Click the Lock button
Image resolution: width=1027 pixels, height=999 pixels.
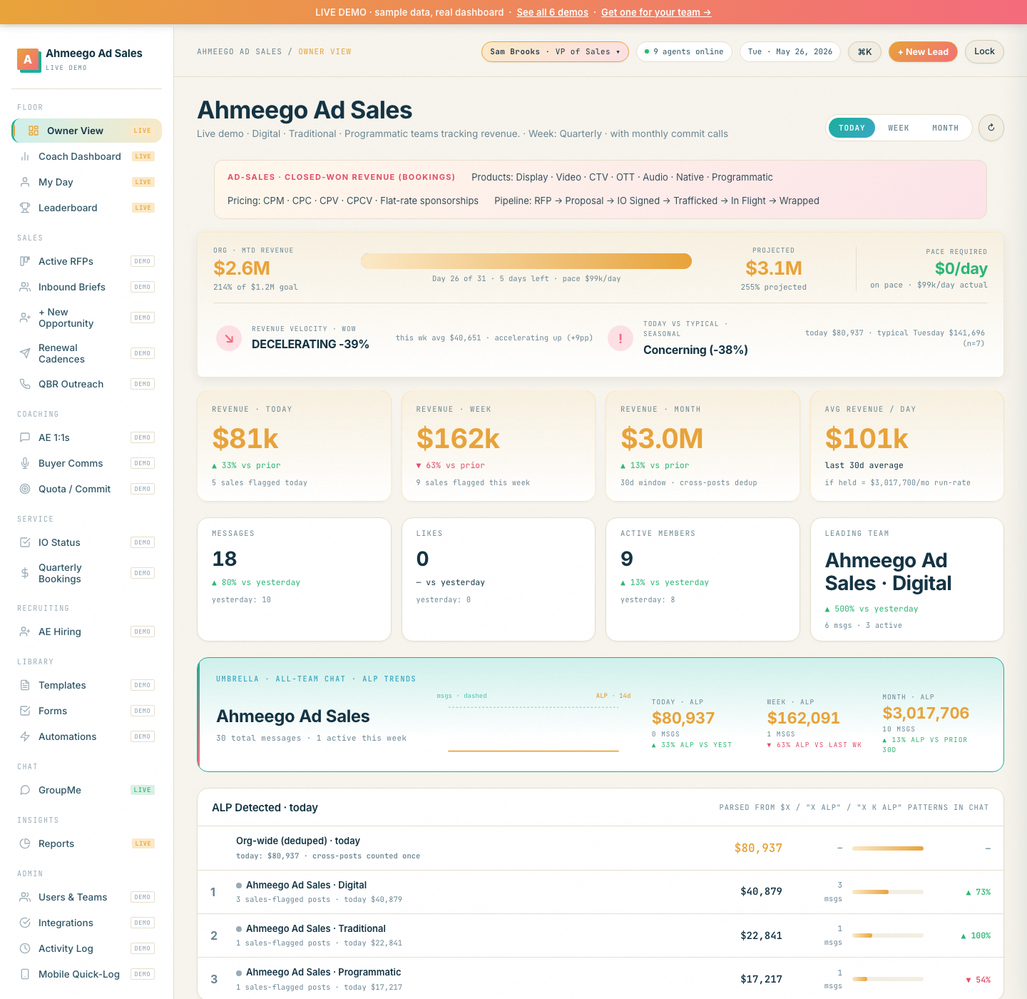[x=984, y=51]
